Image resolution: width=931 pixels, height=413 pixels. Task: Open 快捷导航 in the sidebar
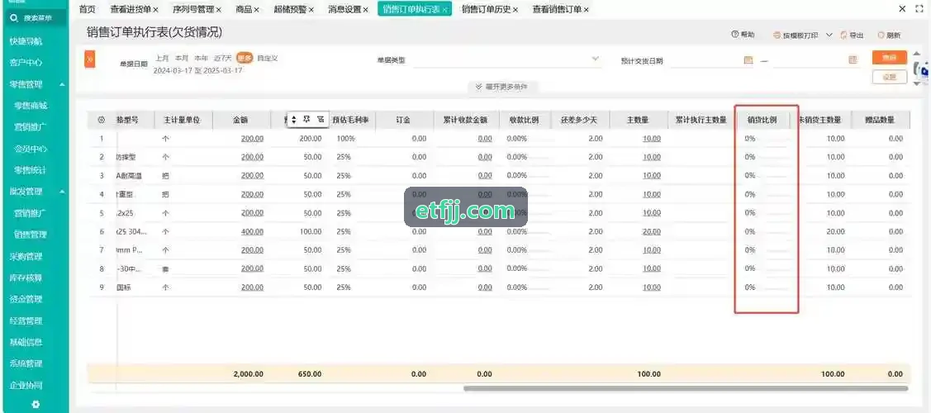click(x=26, y=41)
